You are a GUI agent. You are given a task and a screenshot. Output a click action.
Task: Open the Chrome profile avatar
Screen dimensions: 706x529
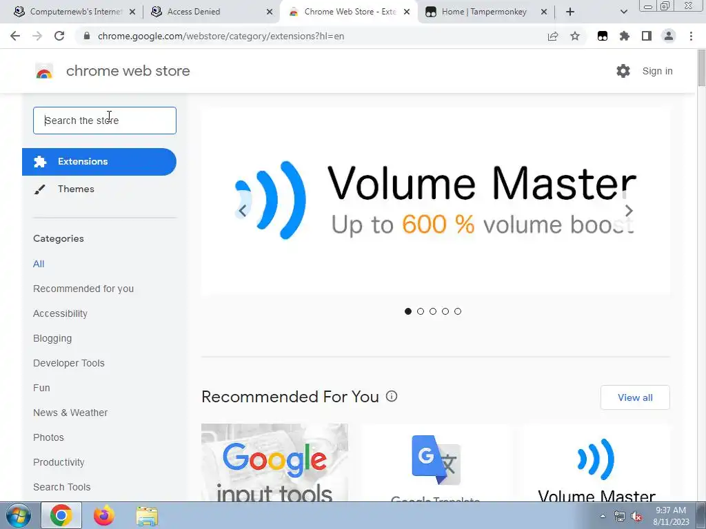click(669, 36)
